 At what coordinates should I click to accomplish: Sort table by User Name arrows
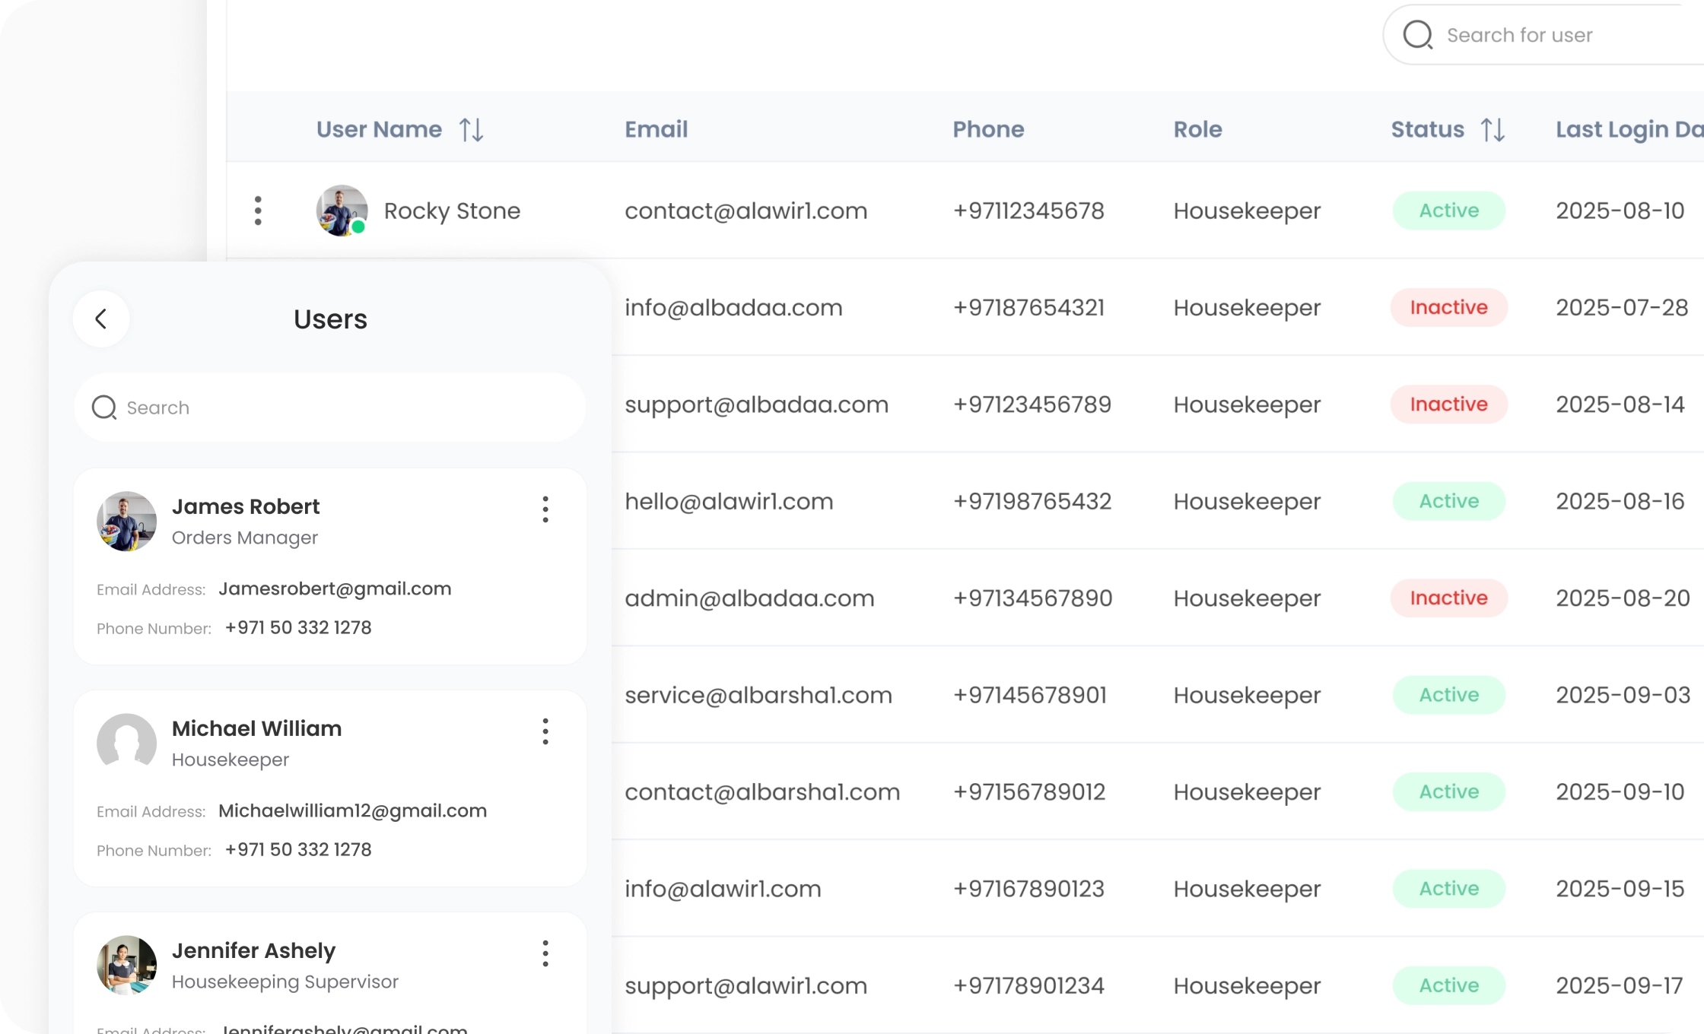472,130
